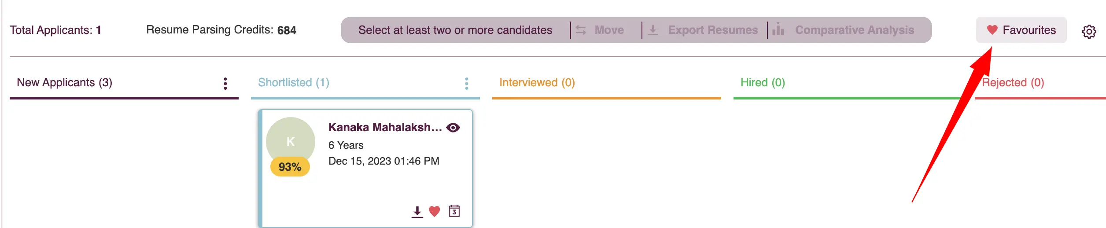The height and width of the screenshot is (228, 1106).
Task: Toggle favourite heart on Kanaka's card
Action: (435, 212)
